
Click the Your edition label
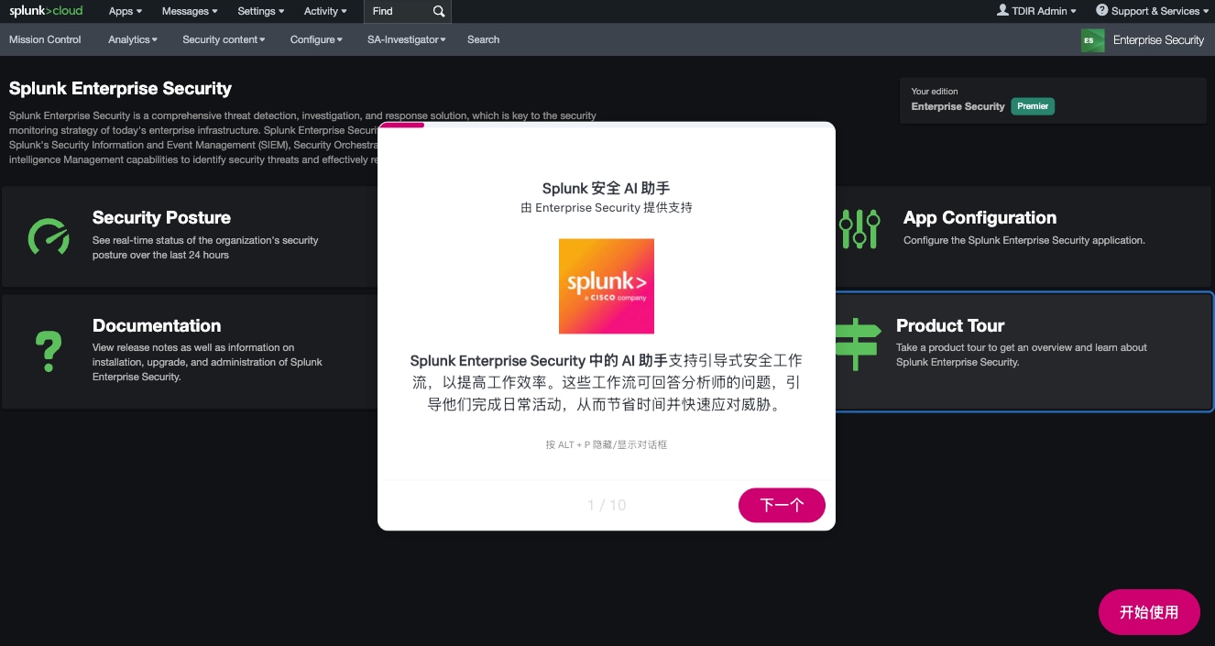tap(935, 92)
